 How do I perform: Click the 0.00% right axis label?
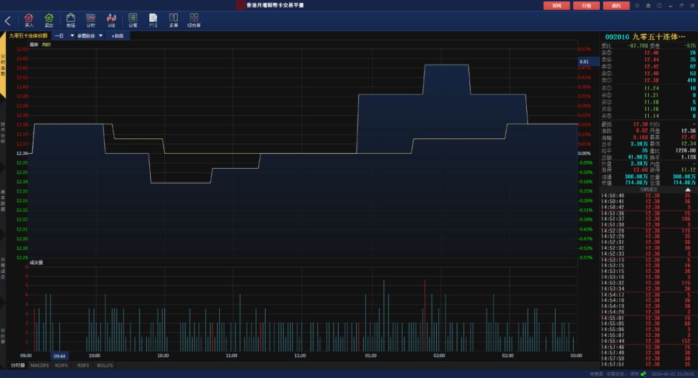coord(584,153)
